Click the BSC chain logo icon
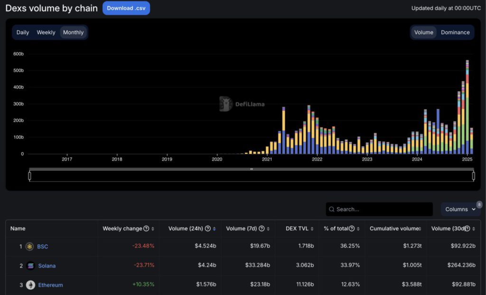The width and height of the screenshot is (486, 295). click(x=30, y=246)
